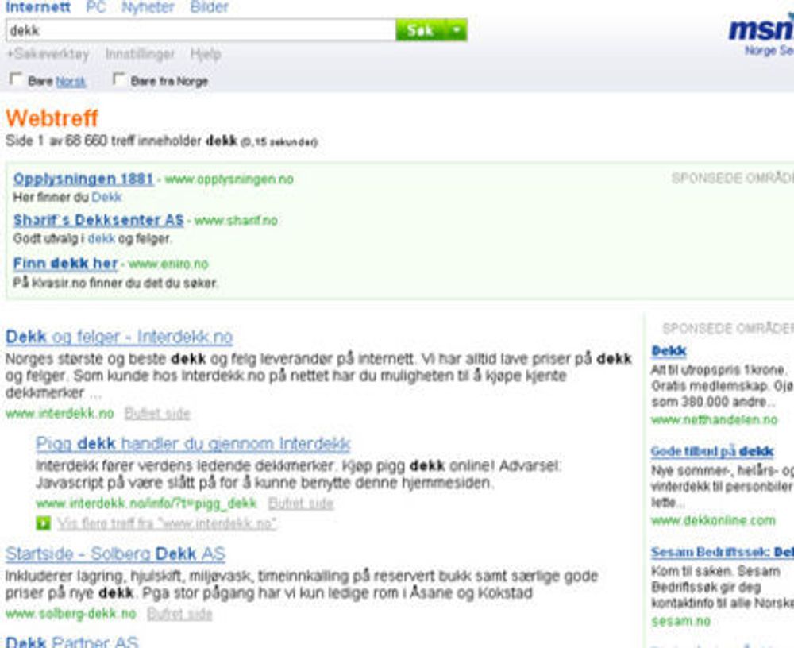This screenshot has height=648, width=794.
Task: Open the PC search tab
Action: 96,6
